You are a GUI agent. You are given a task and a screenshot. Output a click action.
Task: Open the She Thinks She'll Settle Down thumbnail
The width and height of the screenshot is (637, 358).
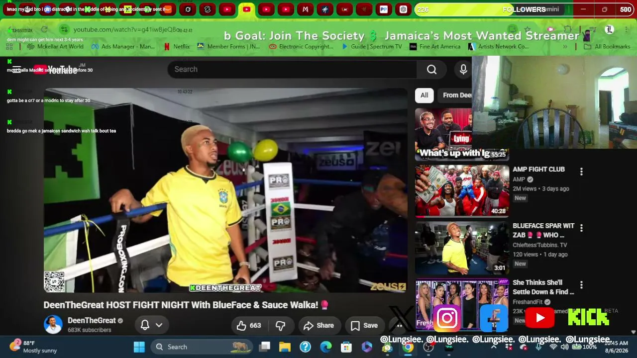click(462, 304)
